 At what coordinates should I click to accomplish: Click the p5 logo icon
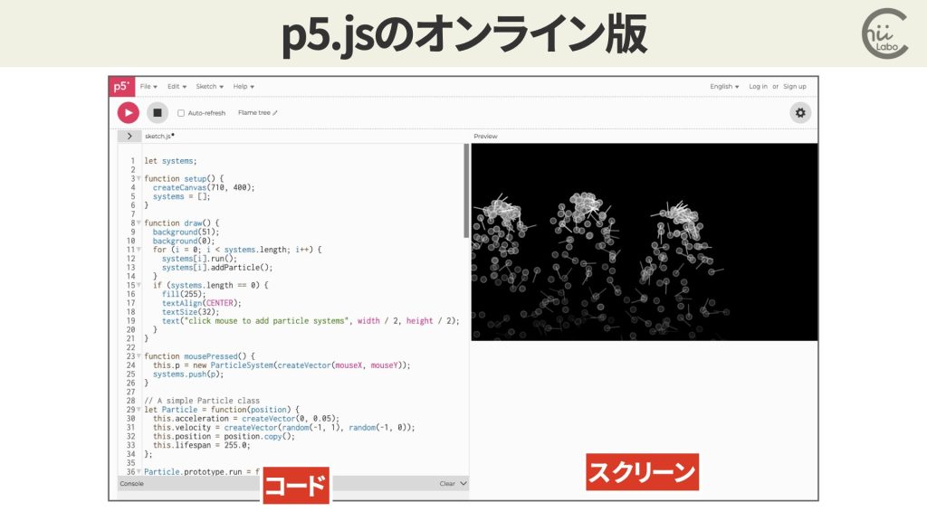121,86
